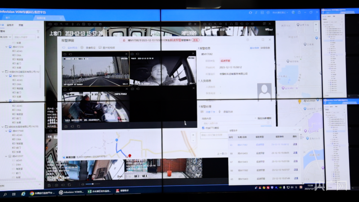This screenshot has height=202, width=359.
Task: Click the 基础信息 tab in alarm info
Action: tap(254, 48)
